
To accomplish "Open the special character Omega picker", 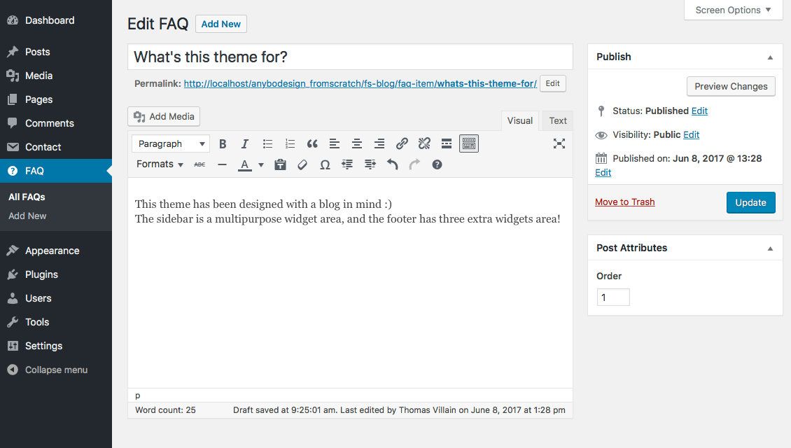I will pos(325,164).
